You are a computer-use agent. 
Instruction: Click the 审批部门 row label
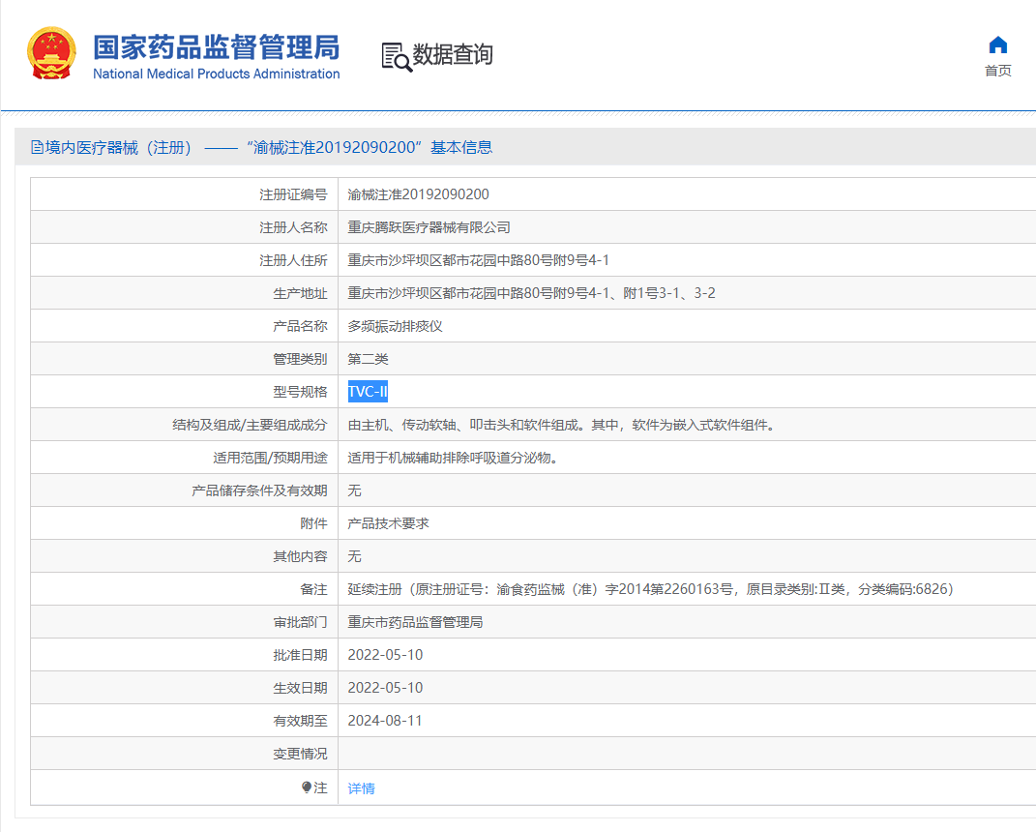300,622
